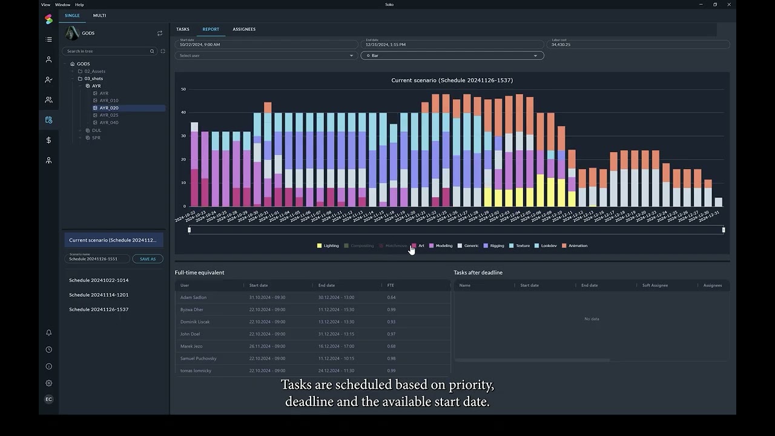Select the GODS root tree node

(83, 64)
